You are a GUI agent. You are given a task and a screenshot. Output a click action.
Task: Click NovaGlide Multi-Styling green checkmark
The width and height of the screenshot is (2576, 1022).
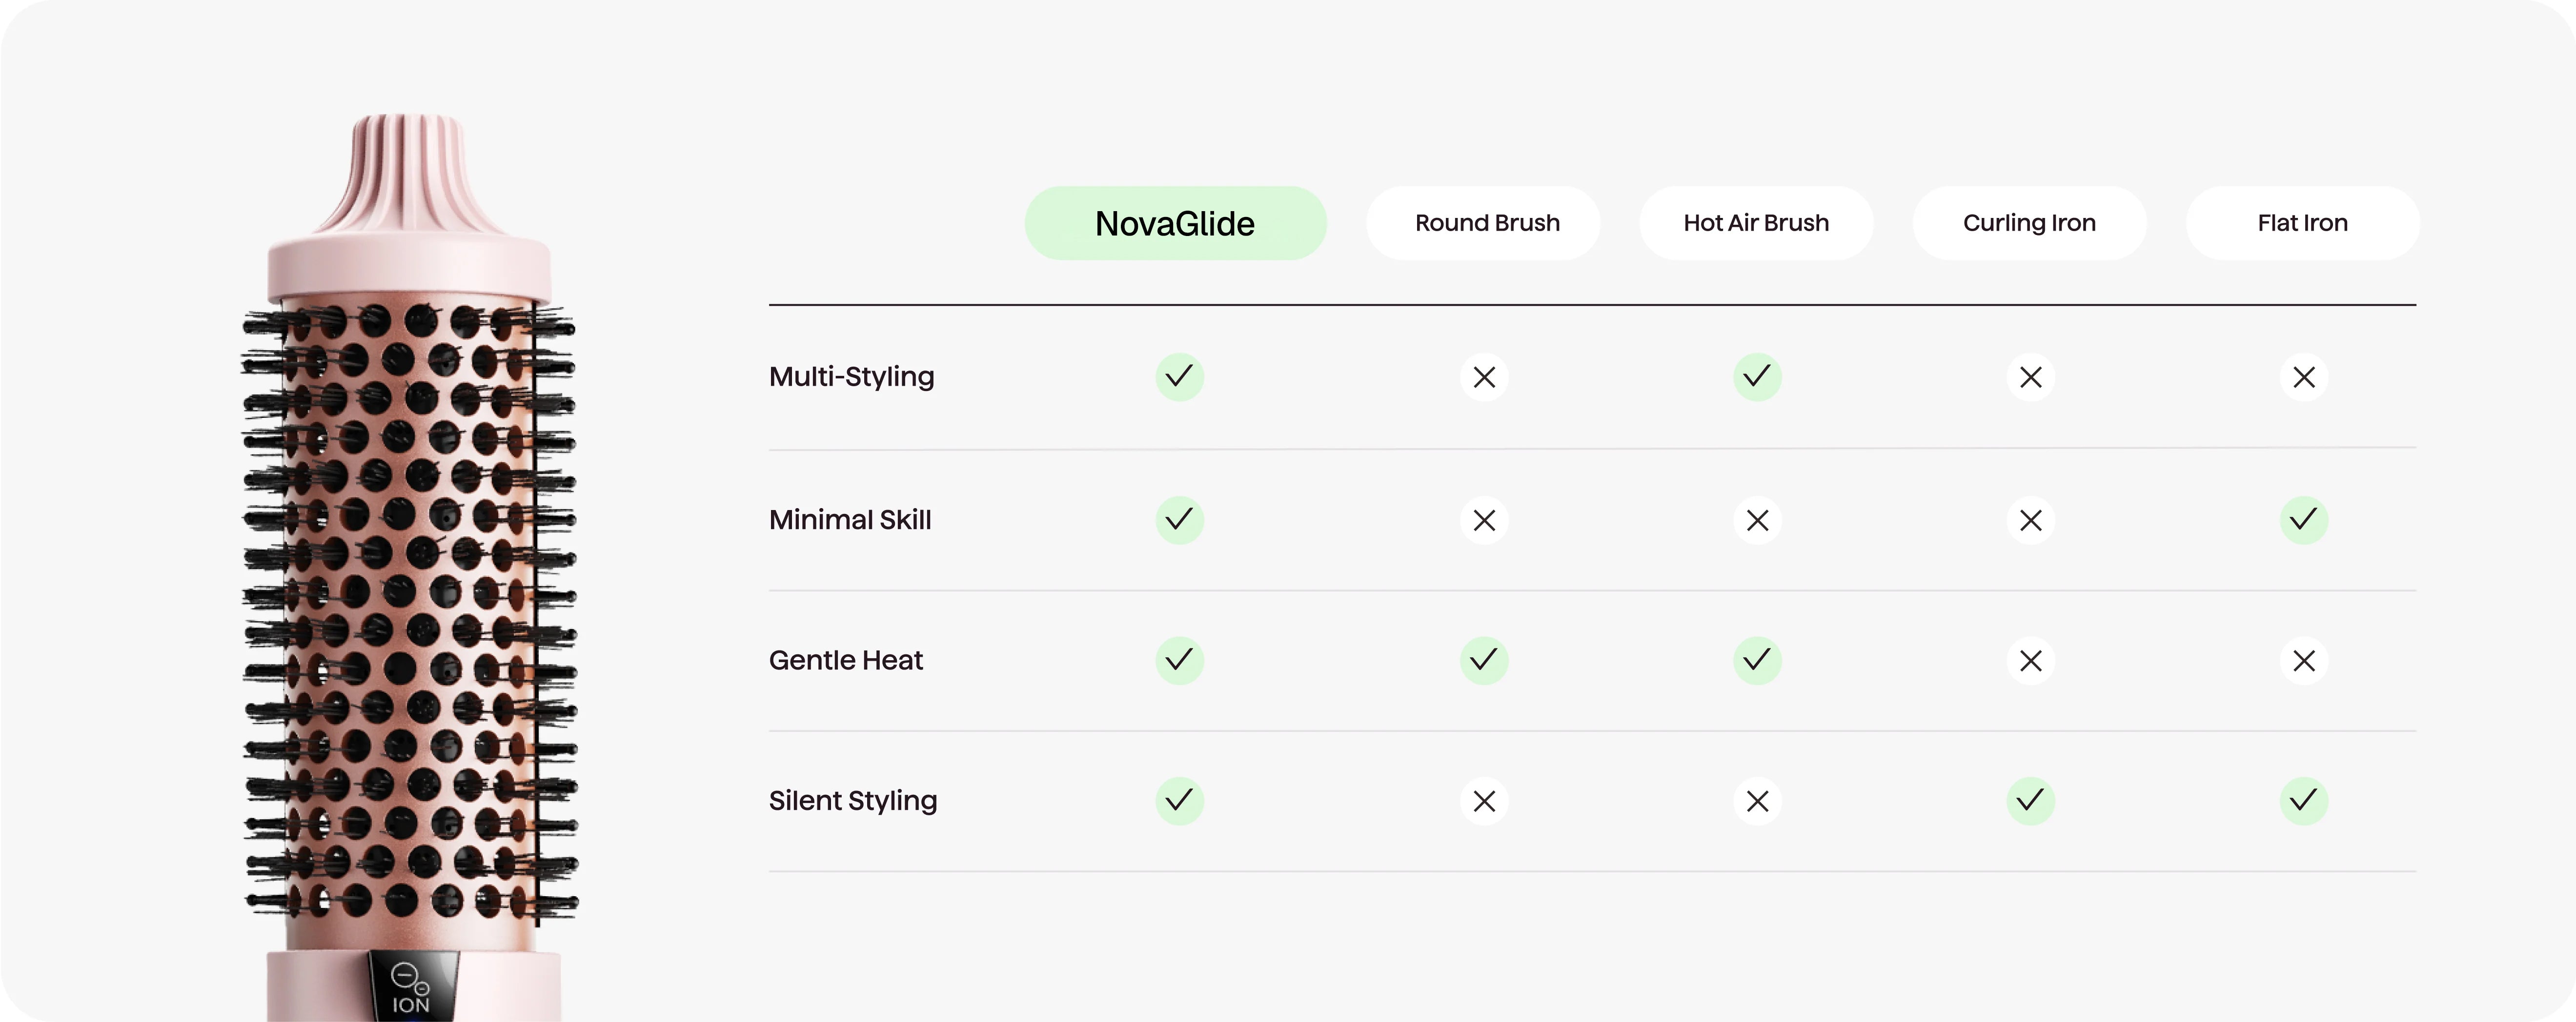1179,376
